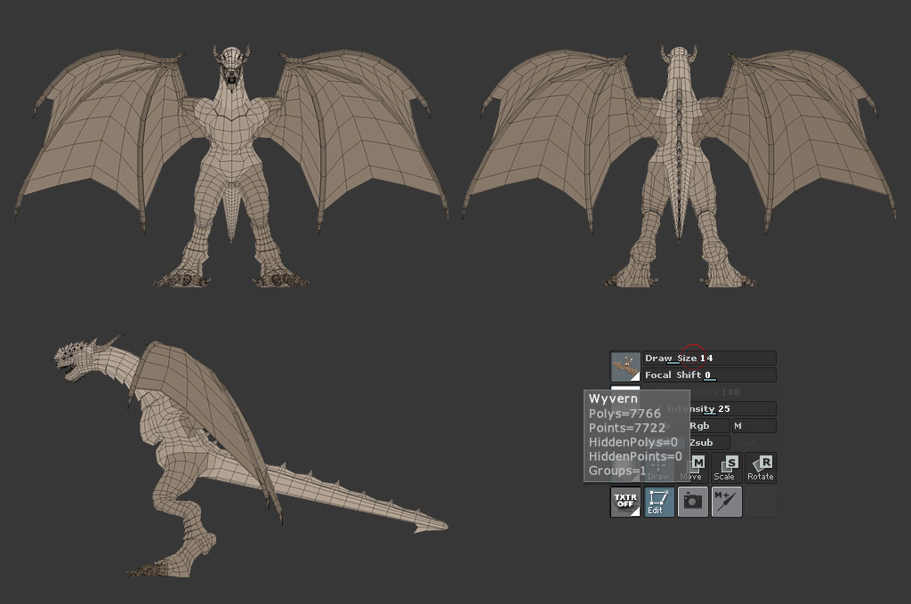Image resolution: width=911 pixels, height=604 pixels.
Task: Adjust the Focal Shift slider
Action: [x=709, y=375]
